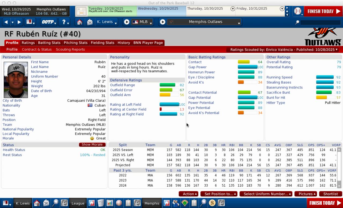The image size is (343, 208).
Task: Click the play button beside Memphis Outlaws selector
Action: coord(163,22)
